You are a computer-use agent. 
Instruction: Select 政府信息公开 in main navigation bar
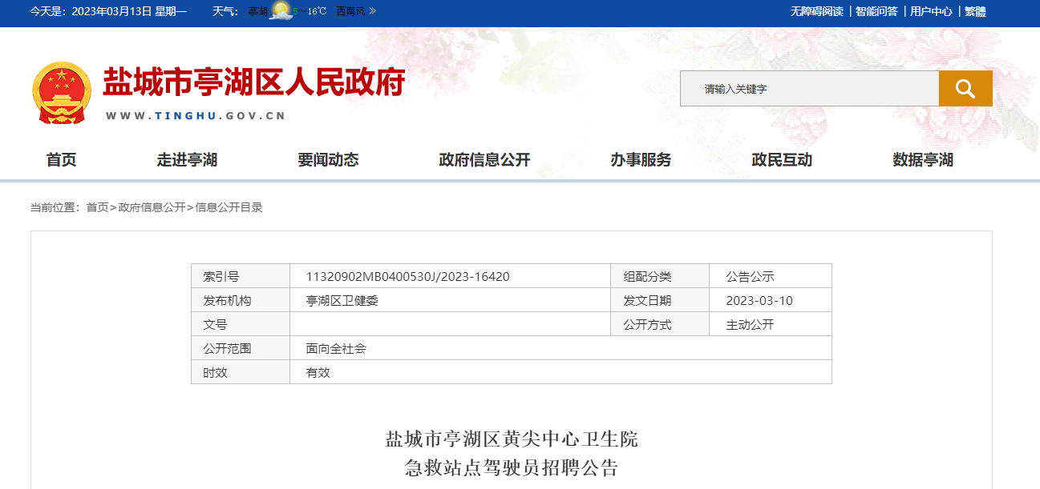[x=484, y=160]
